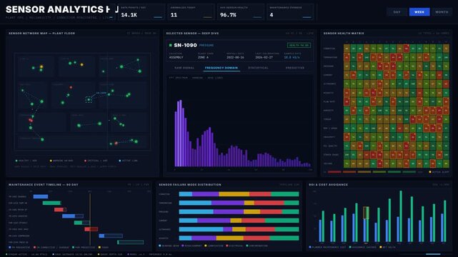Open the Anomalies Today card showing 11
The width and height of the screenshot is (458, 257).
pyautogui.click(x=191, y=12)
